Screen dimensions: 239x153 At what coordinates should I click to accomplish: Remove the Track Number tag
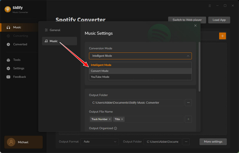pyautogui.click(x=110, y=119)
